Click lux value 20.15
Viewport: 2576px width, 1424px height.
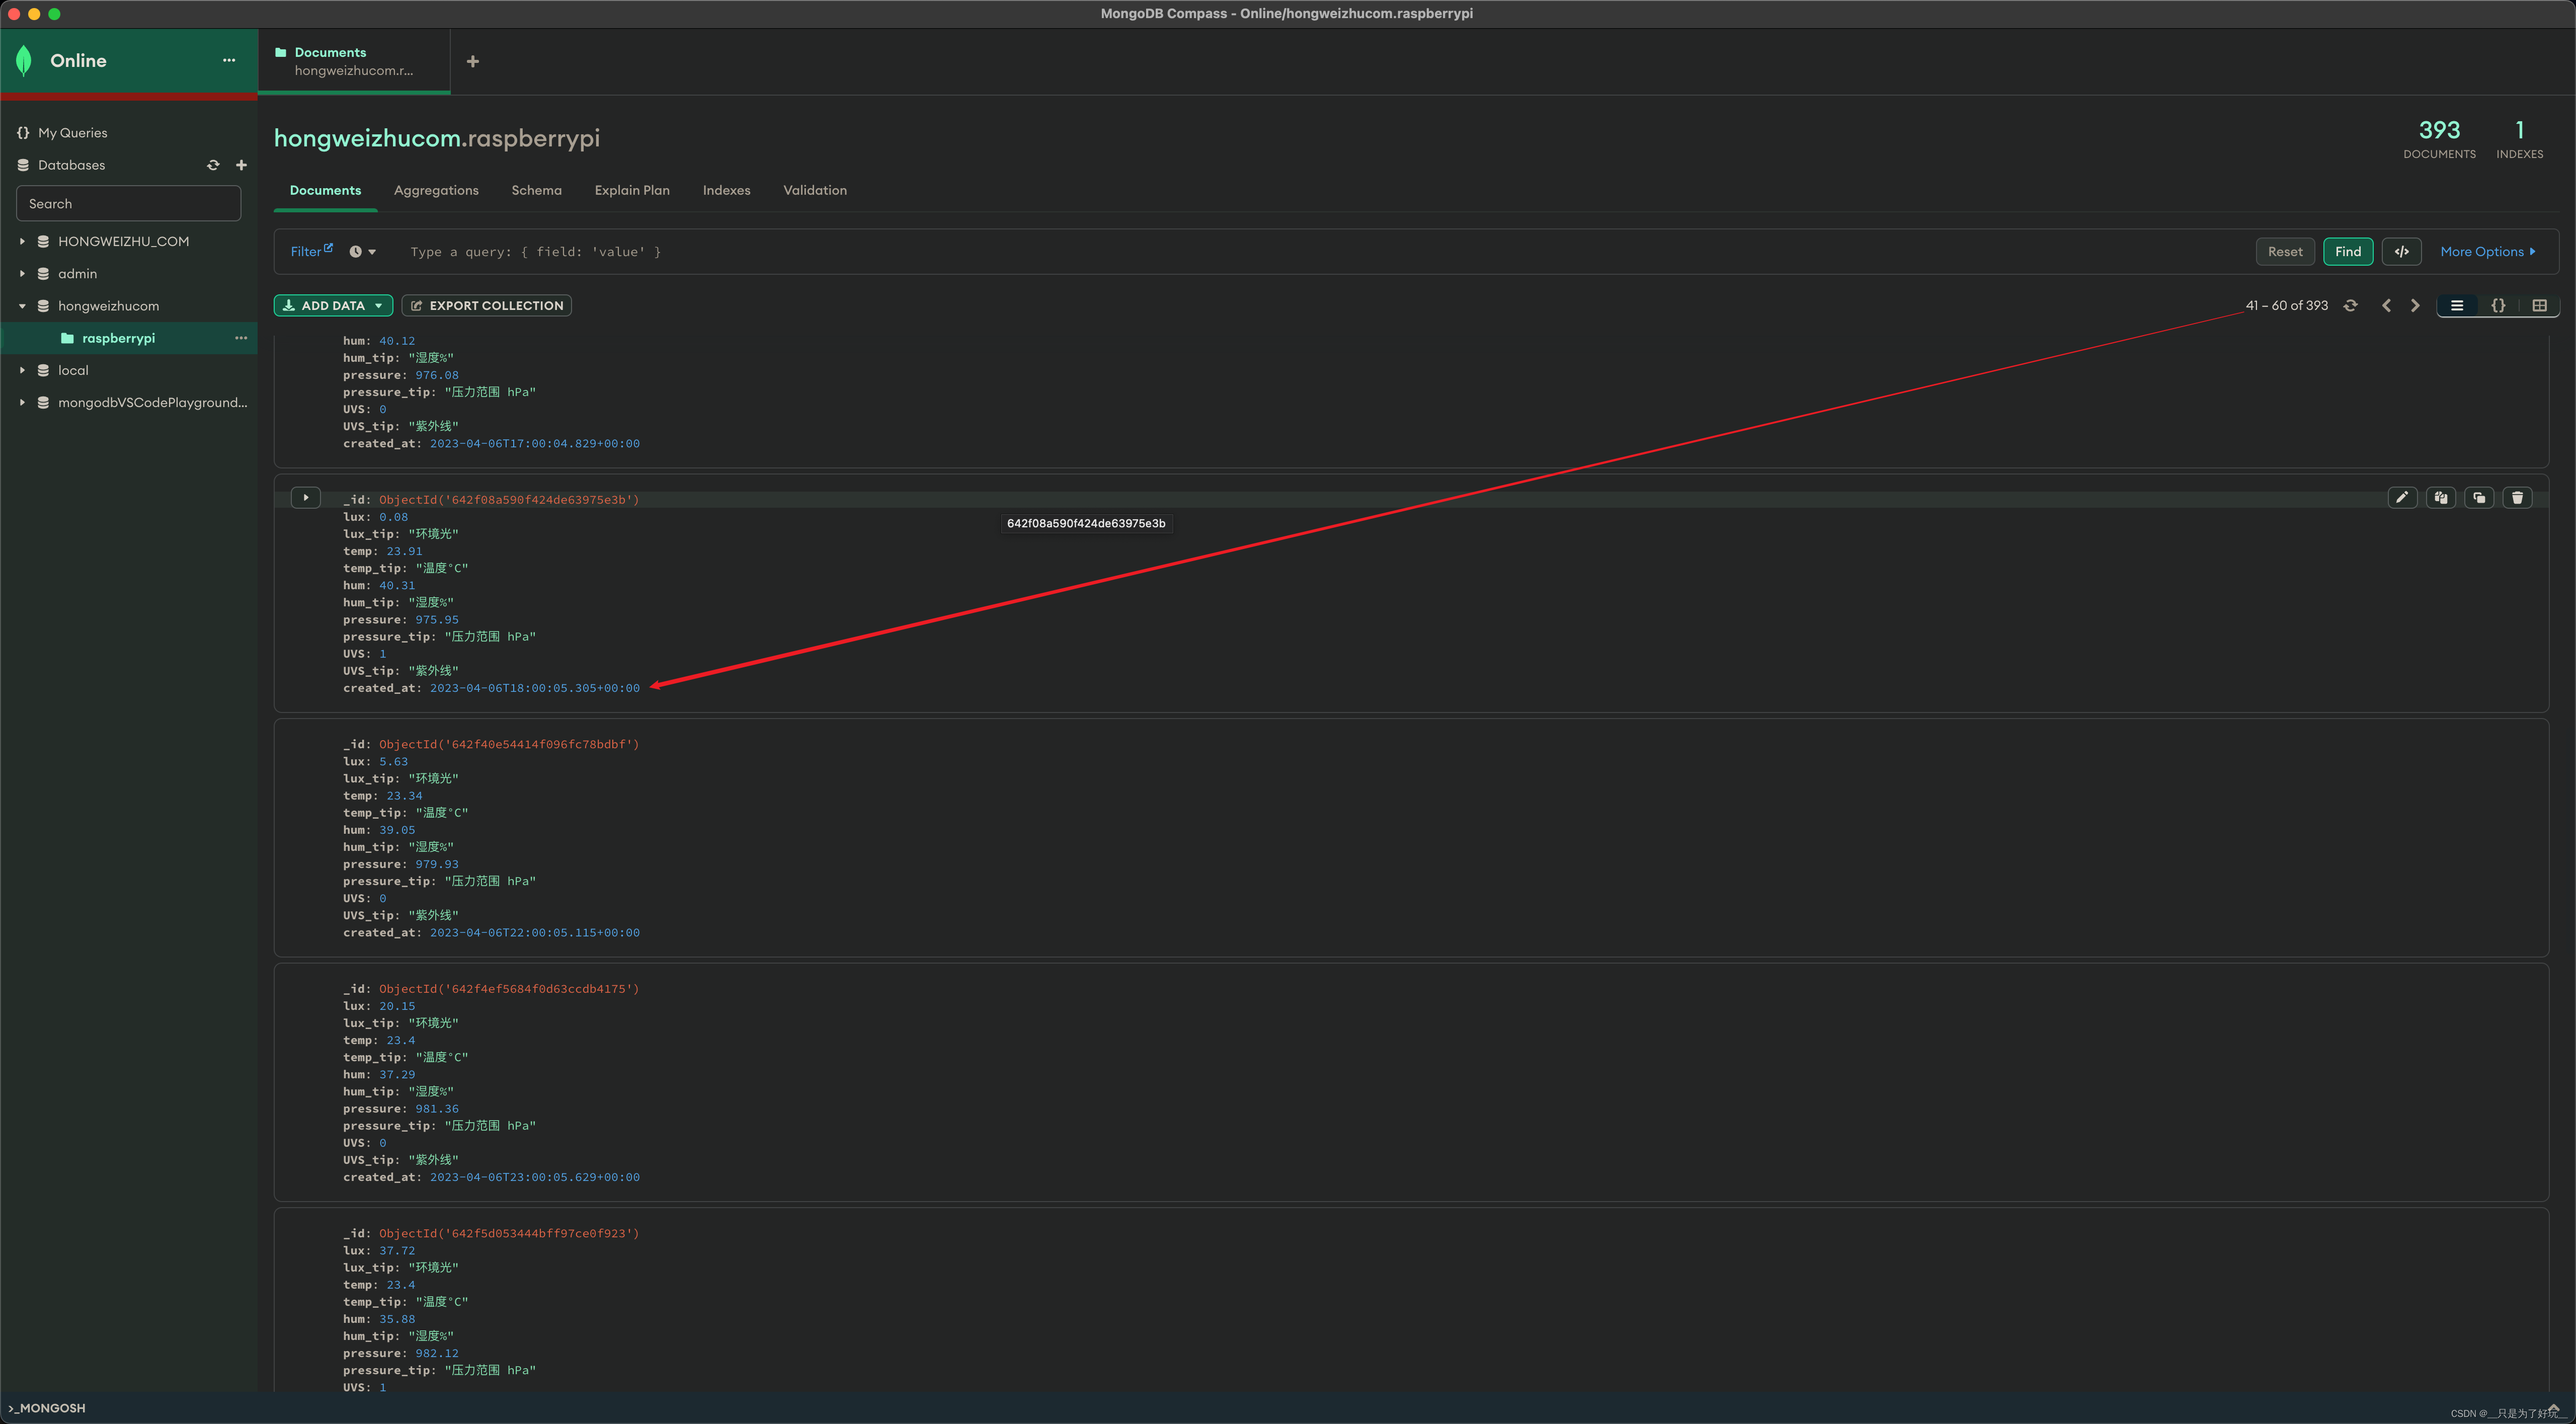click(x=397, y=1006)
